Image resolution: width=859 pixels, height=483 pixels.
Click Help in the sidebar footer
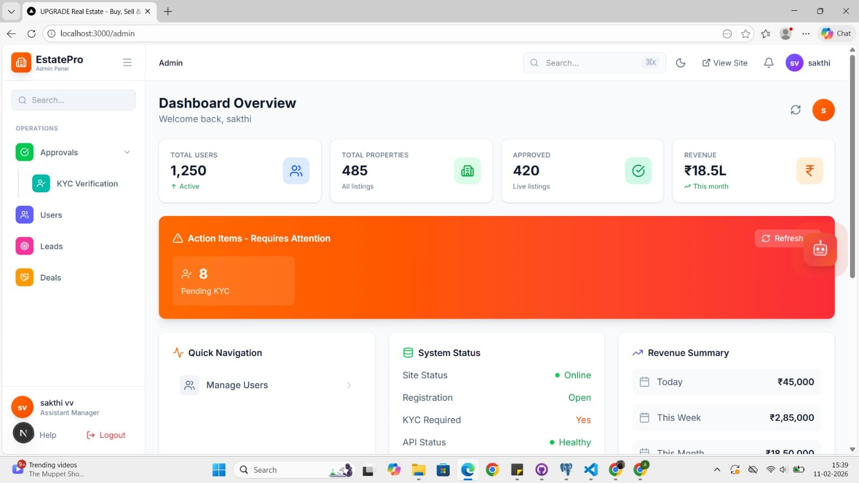pos(48,435)
